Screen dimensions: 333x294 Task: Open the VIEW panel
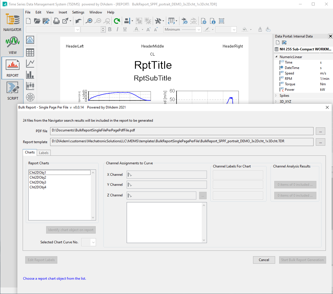[x=13, y=45]
